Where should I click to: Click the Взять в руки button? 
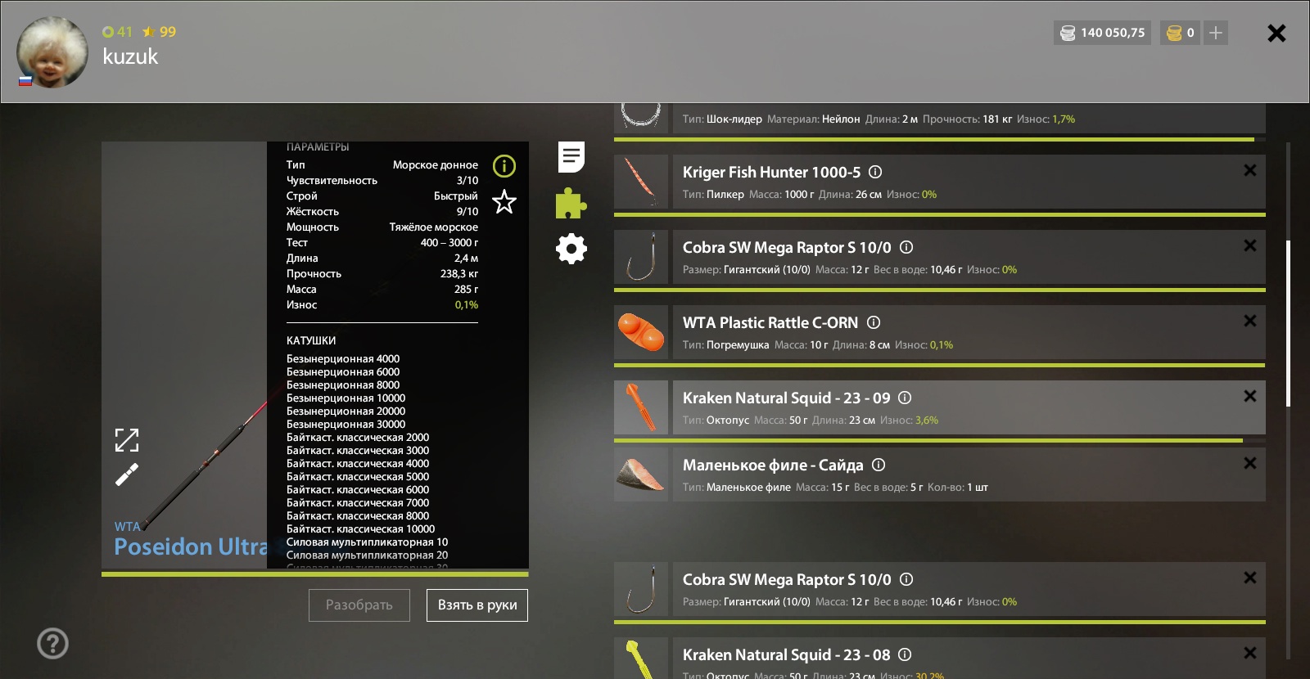(477, 605)
